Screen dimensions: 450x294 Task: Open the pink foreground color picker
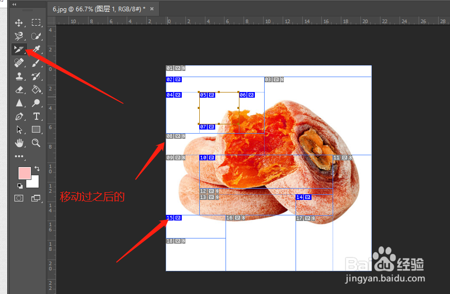click(x=24, y=173)
